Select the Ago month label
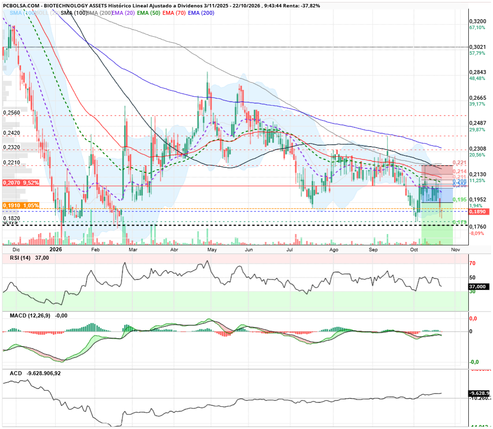 click(334, 250)
